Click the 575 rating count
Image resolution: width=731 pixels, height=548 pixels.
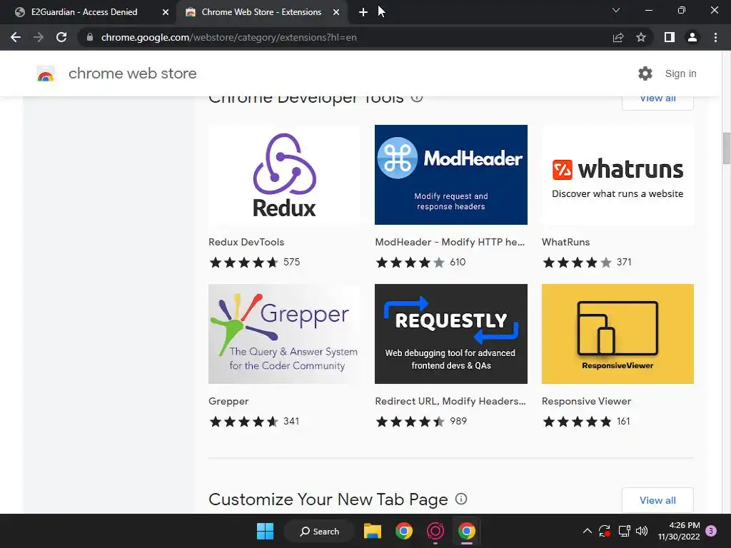tap(292, 262)
